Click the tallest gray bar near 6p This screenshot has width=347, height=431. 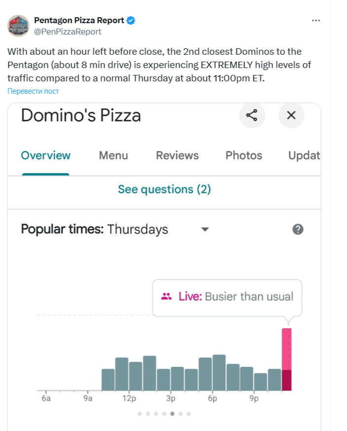pyautogui.click(x=219, y=372)
